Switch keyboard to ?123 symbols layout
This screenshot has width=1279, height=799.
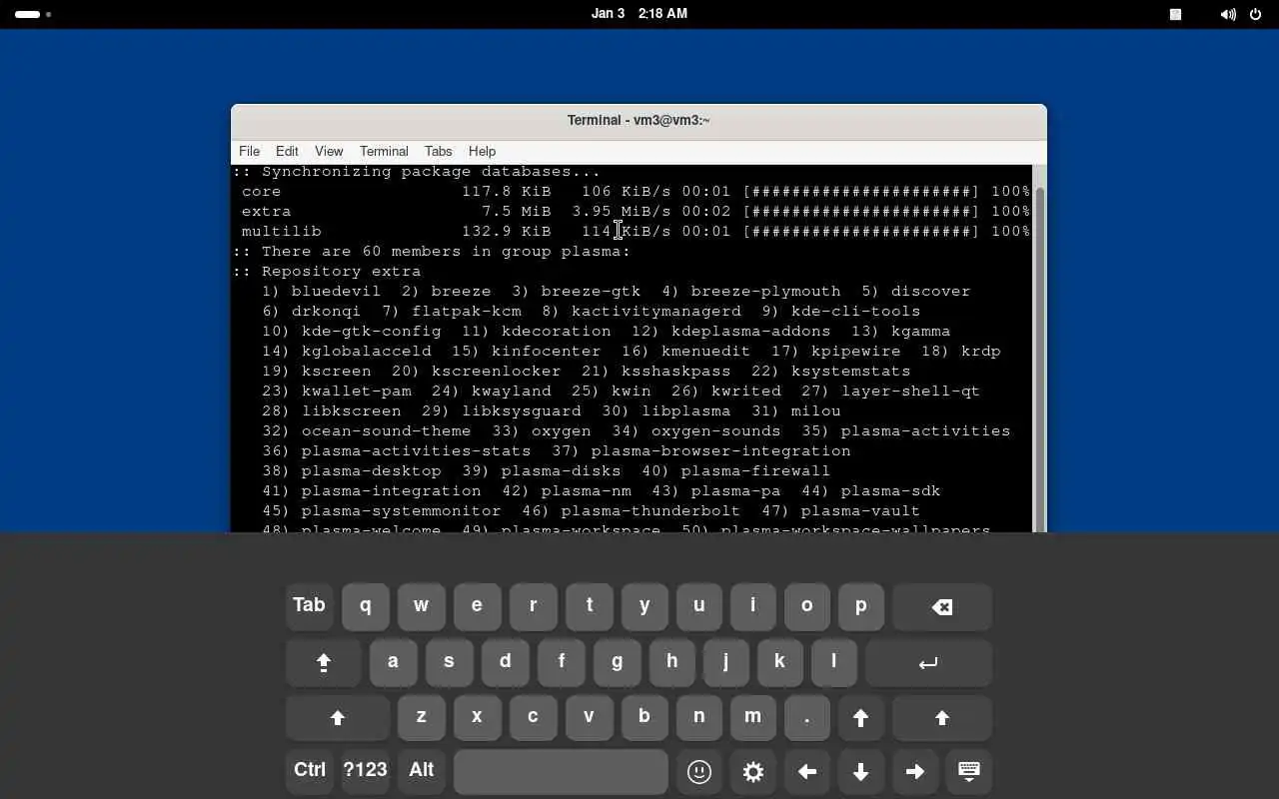click(x=365, y=772)
